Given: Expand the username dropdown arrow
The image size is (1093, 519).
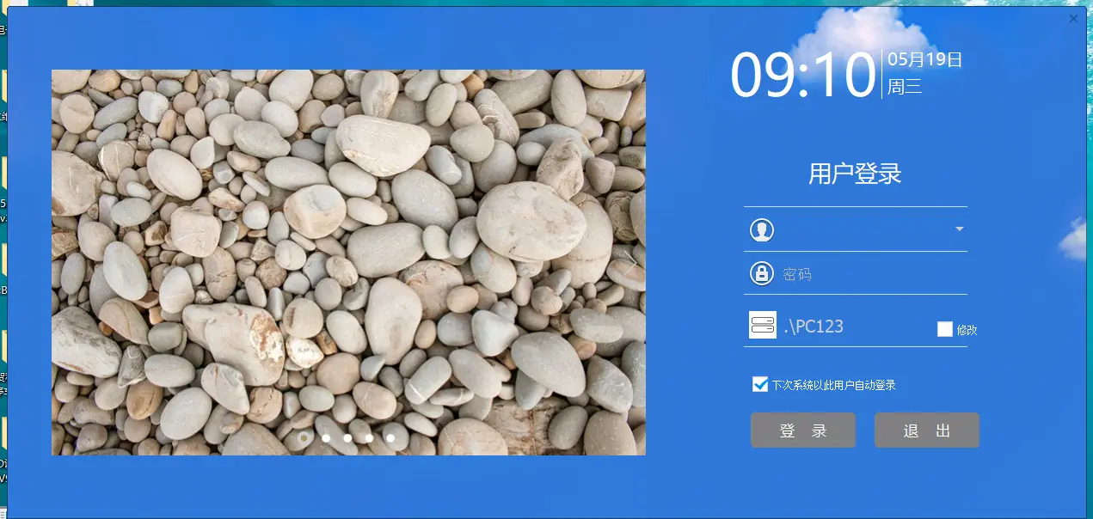Looking at the screenshot, I should click(959, 229).
